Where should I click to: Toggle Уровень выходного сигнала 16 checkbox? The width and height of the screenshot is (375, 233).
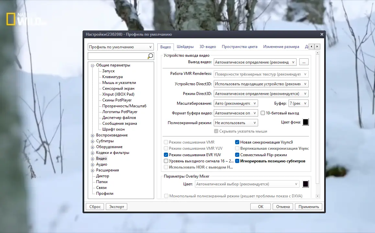(166, 161)
